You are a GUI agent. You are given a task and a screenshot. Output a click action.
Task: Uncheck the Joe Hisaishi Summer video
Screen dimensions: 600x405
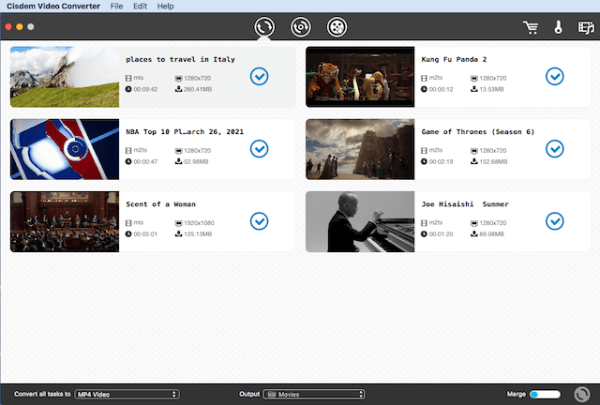(x=554, y=221)
